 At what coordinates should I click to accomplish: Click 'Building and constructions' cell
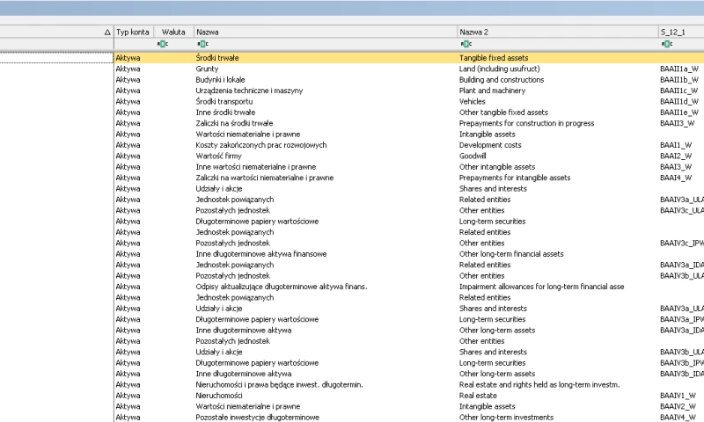[x=502, y=80]
